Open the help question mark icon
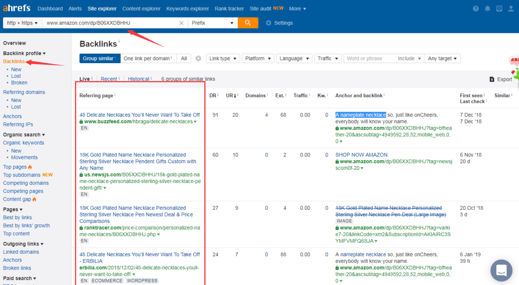 point(475,9)
